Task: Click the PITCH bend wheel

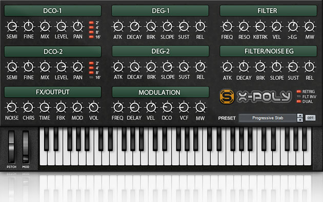Action: click(x=11, y=147)
